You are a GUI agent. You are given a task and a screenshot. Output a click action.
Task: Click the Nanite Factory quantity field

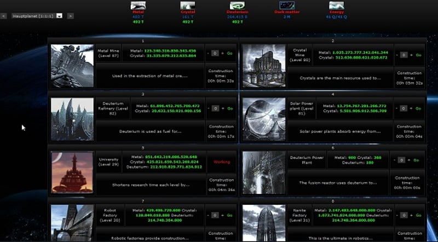[x=404, y=215]
